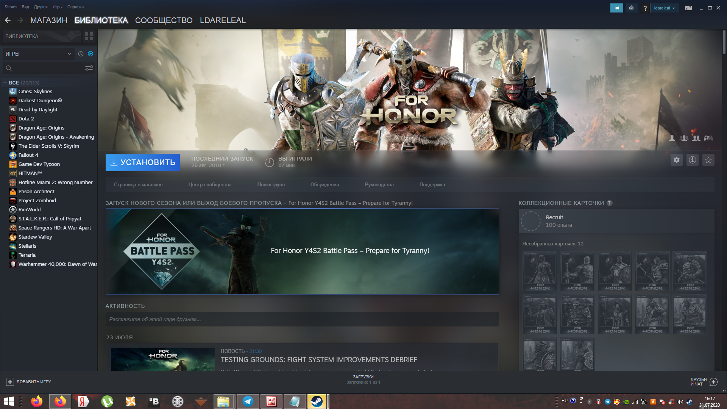Open Testing Grounds debrief news headline
The image size is (727, 409).
319,360
